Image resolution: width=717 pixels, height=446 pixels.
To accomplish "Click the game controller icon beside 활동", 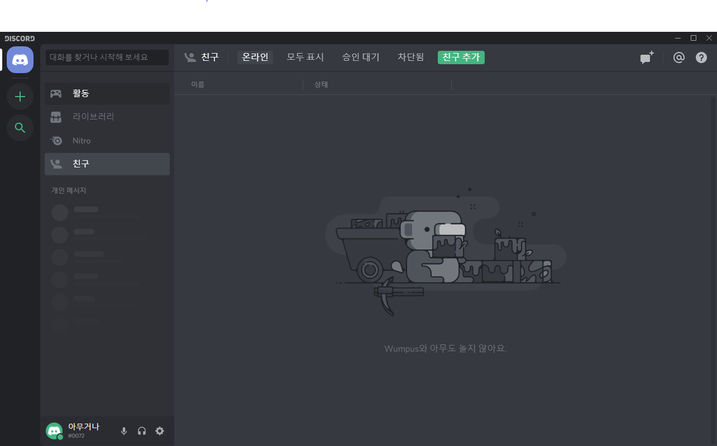I will point(56,93).
